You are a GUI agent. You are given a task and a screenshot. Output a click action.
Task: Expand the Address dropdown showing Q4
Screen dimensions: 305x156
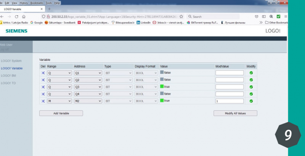88,94
